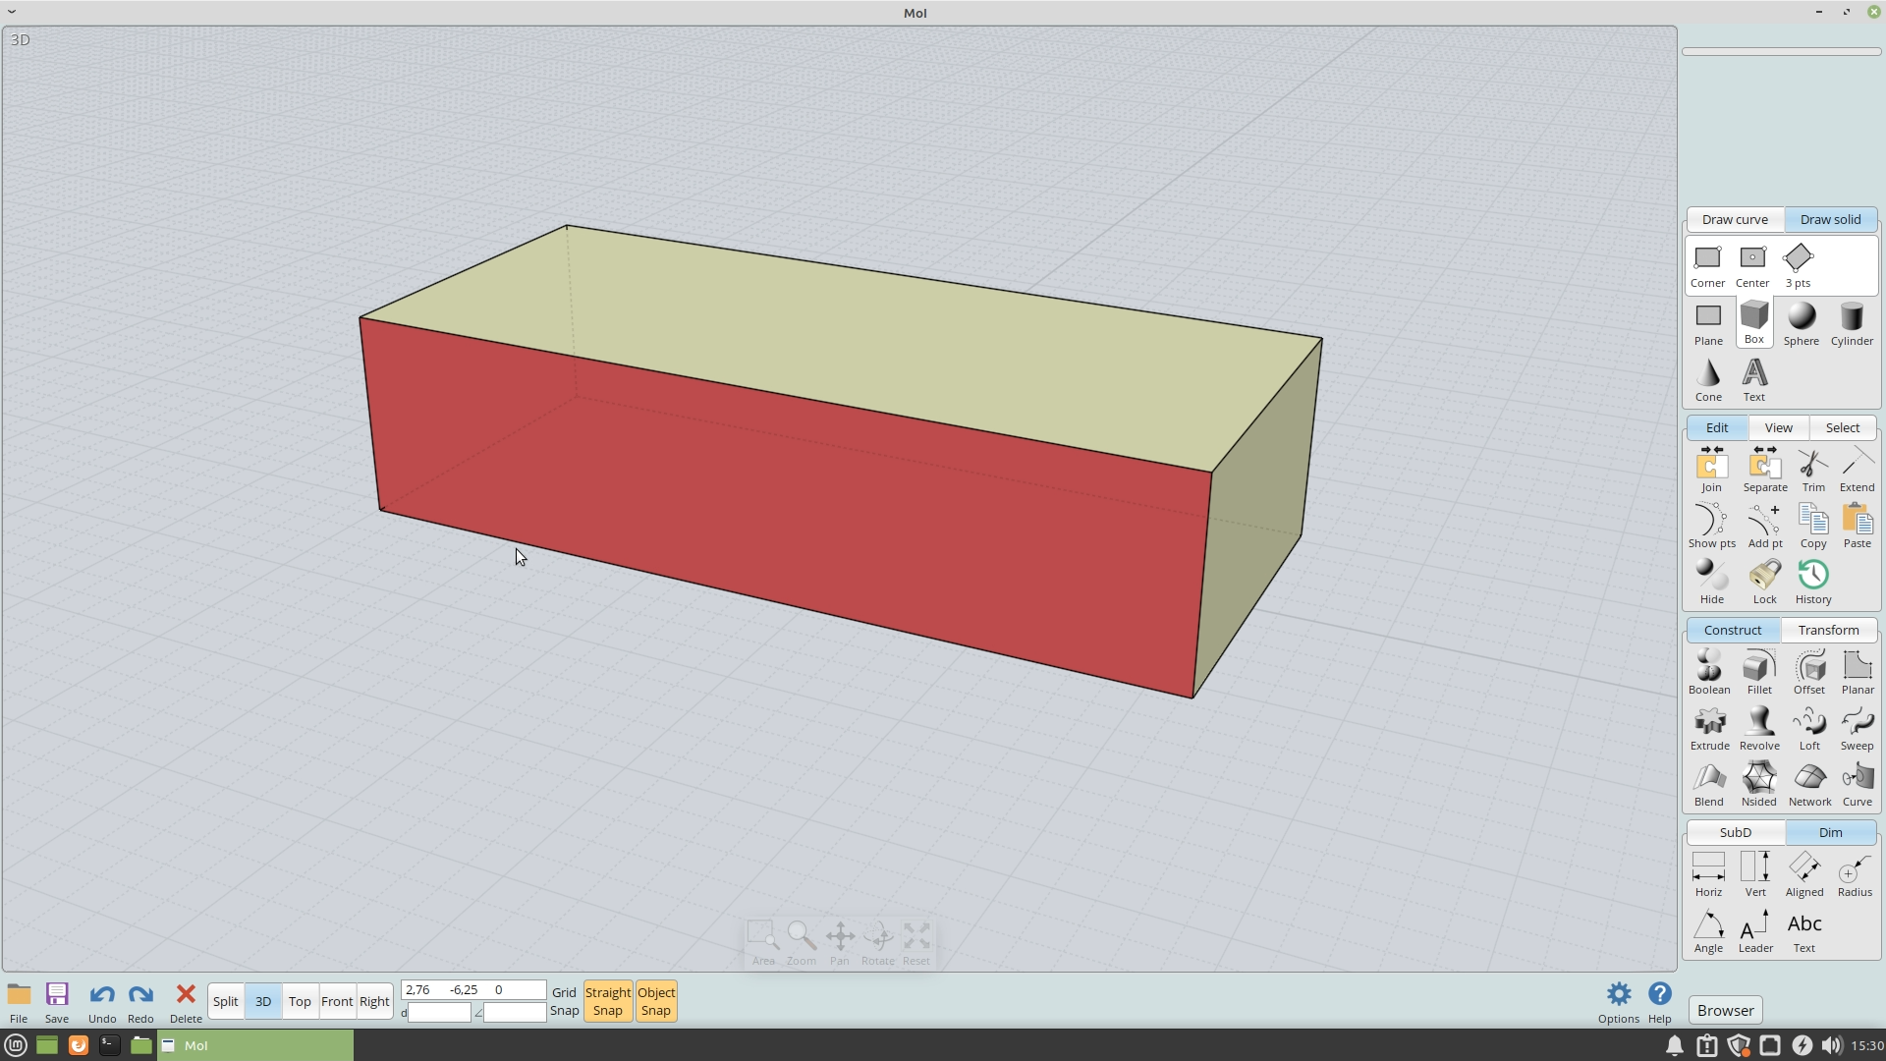Screen dimensions: 1886x1061
Task: Switch to the Draw curve tab
Action: pyautogui.click(x=1734, y=219)
